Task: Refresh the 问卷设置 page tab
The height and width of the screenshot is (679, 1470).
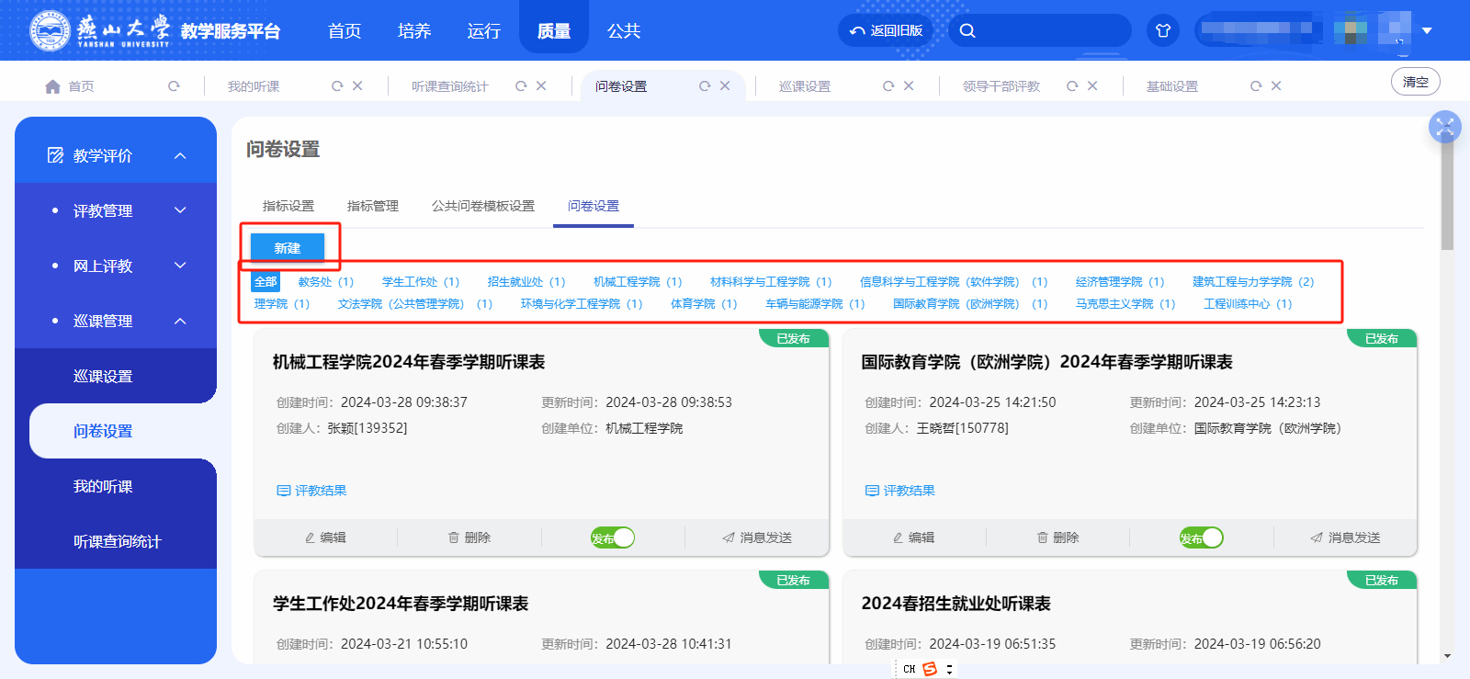Action: pyautogui.click(x=705, y=86)
